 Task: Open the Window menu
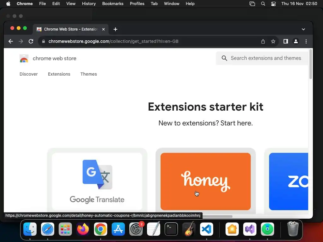click(172, 4)
